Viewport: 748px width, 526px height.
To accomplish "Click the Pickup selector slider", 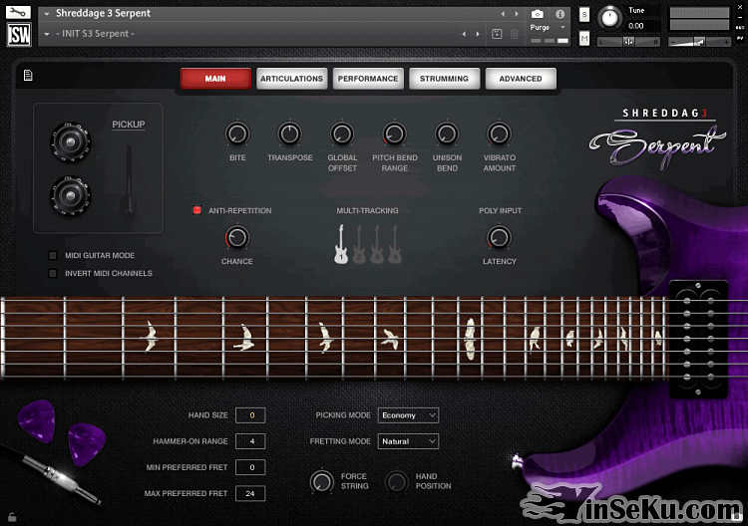I will click(129, 179).
